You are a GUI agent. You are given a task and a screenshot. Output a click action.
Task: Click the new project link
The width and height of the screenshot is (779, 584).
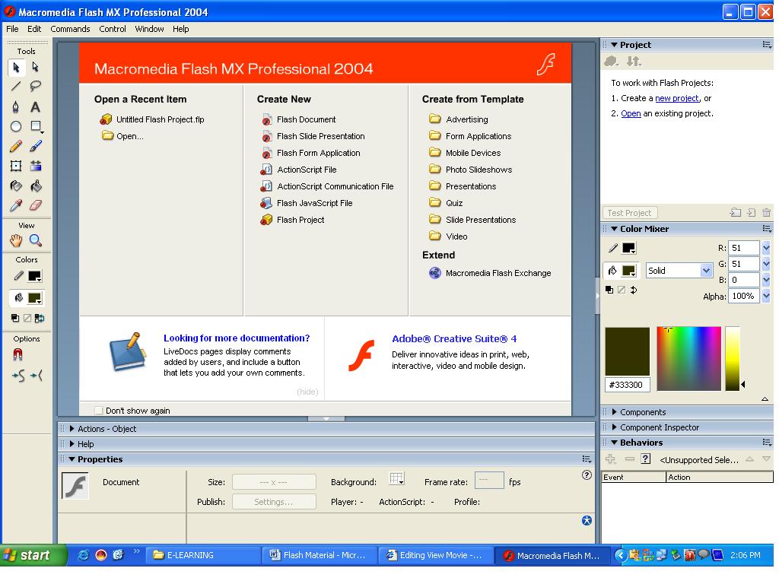(x=677, y=98)
